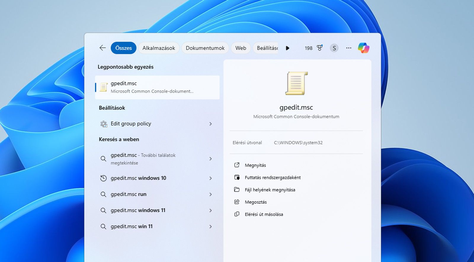The width and height of the screenshot is (474, 262).
Task: Click the gpedit.msc title in preview pane
Action: [x=296, y=108]
